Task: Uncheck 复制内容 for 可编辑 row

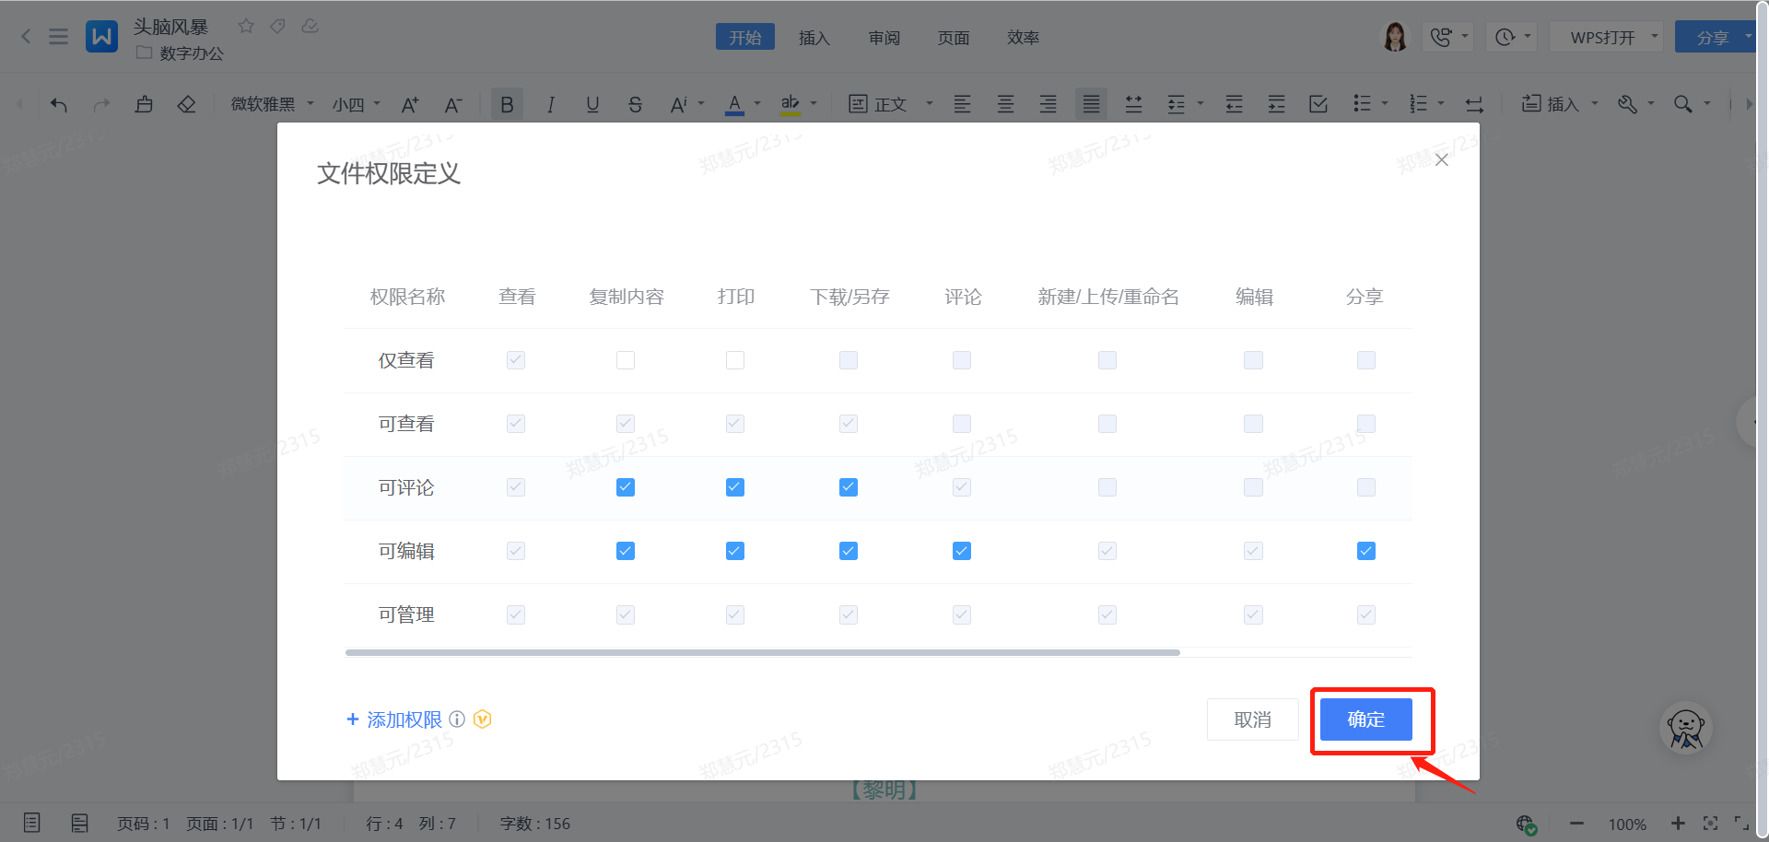Action: coord(626,551)
